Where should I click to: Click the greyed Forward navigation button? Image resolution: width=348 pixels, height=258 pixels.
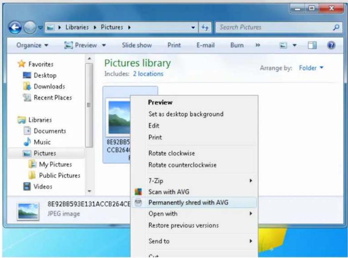click(x=30, y=28)
